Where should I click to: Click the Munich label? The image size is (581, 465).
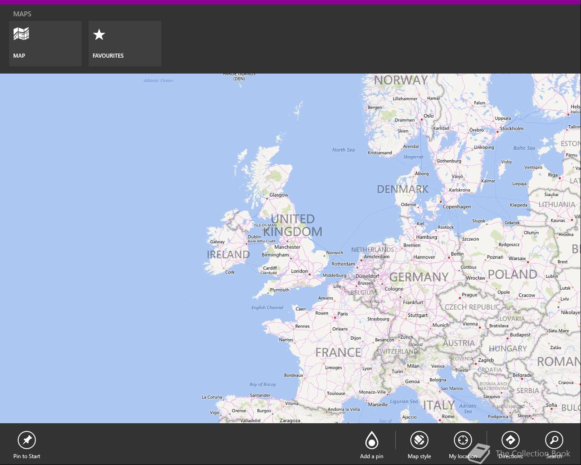click(441, 325)
